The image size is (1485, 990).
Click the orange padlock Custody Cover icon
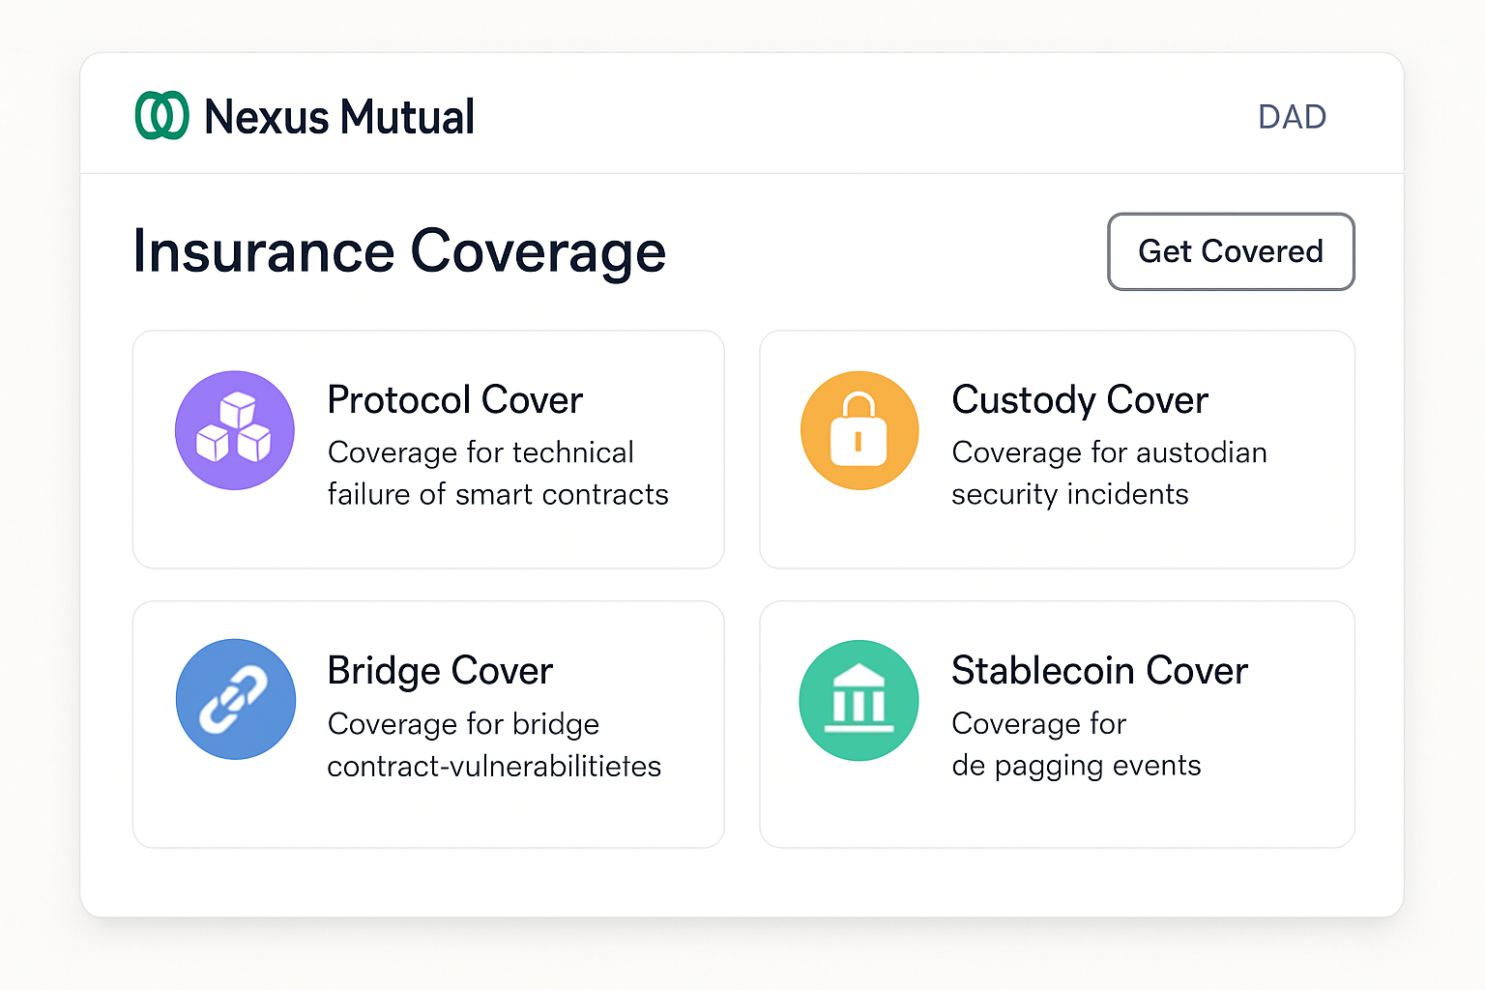859,430
